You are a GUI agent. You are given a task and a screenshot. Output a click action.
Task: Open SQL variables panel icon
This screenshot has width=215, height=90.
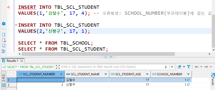point(4,46)
